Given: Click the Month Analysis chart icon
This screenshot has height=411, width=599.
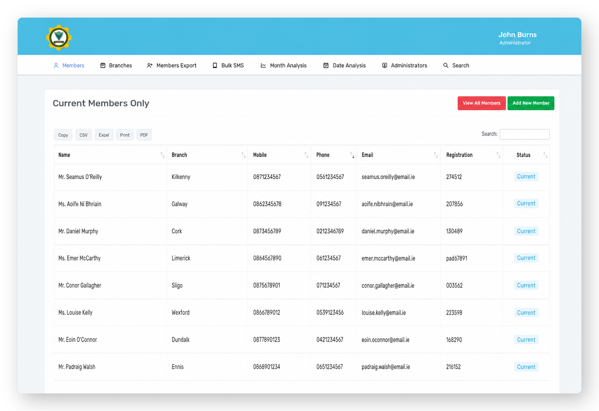Looking at the screenshot, I should [263, 65].
